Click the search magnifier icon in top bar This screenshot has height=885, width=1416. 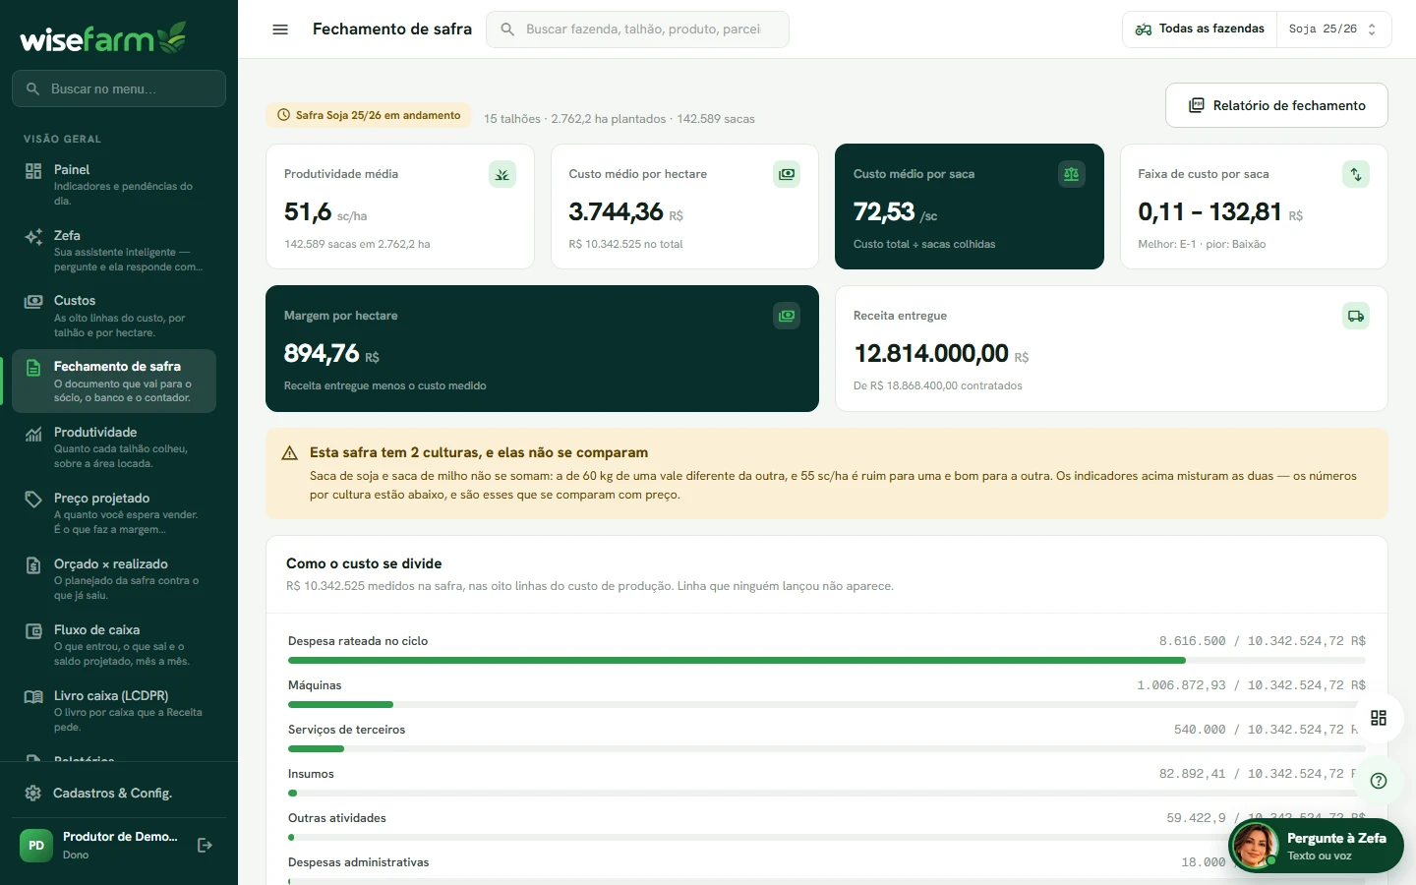coord(508,29)
